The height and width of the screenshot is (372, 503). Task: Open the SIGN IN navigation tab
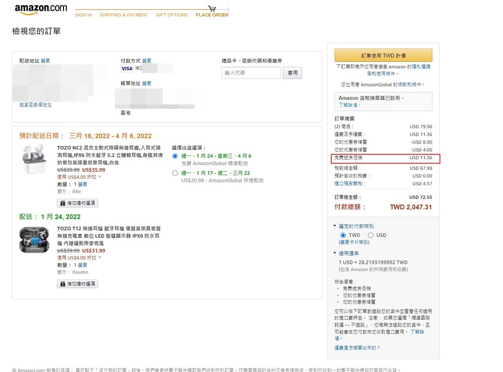tap(83, 15)
